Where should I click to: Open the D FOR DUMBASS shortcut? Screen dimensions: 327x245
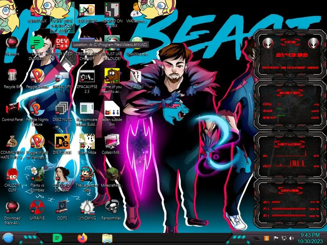click(37, 48)
